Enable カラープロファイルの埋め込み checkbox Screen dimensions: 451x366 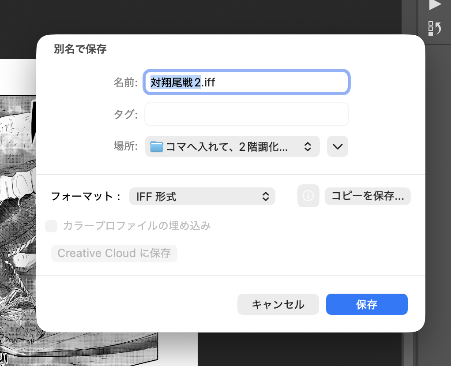click(52, 226)
